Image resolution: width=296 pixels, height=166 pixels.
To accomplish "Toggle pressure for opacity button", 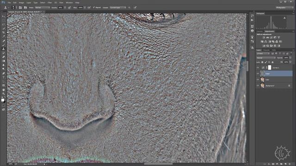I will point(69,7).
